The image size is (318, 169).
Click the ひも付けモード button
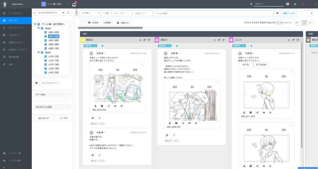point(51,83)
